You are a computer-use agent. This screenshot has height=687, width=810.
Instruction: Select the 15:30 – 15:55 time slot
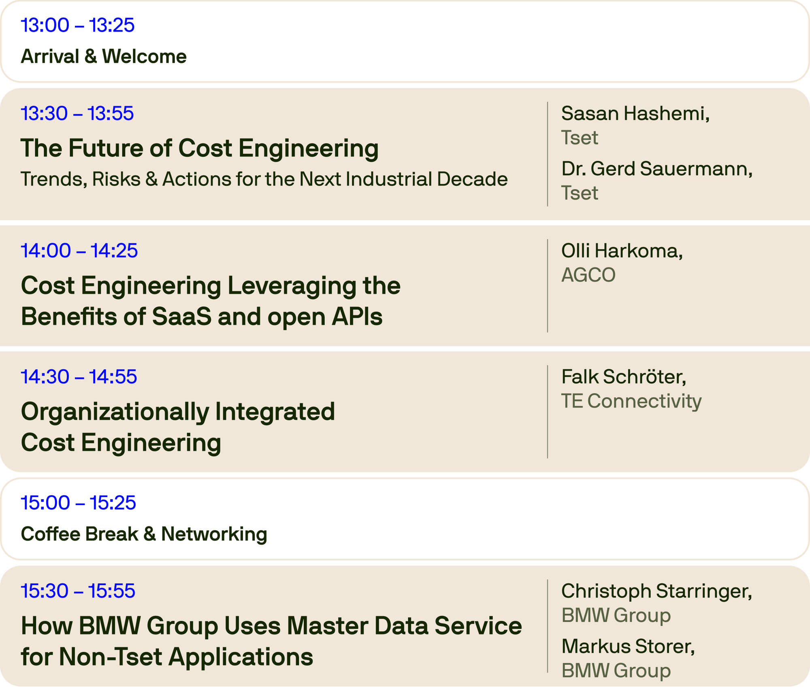78,591
